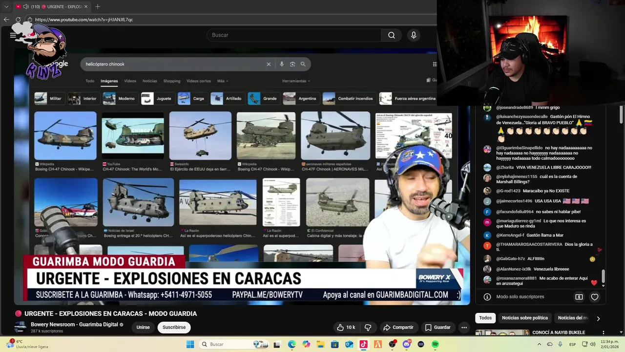Image resolution: width=625 pixels, height=352 pixels.
Task: Click the Compartir share button
Action: coord(398,327)
